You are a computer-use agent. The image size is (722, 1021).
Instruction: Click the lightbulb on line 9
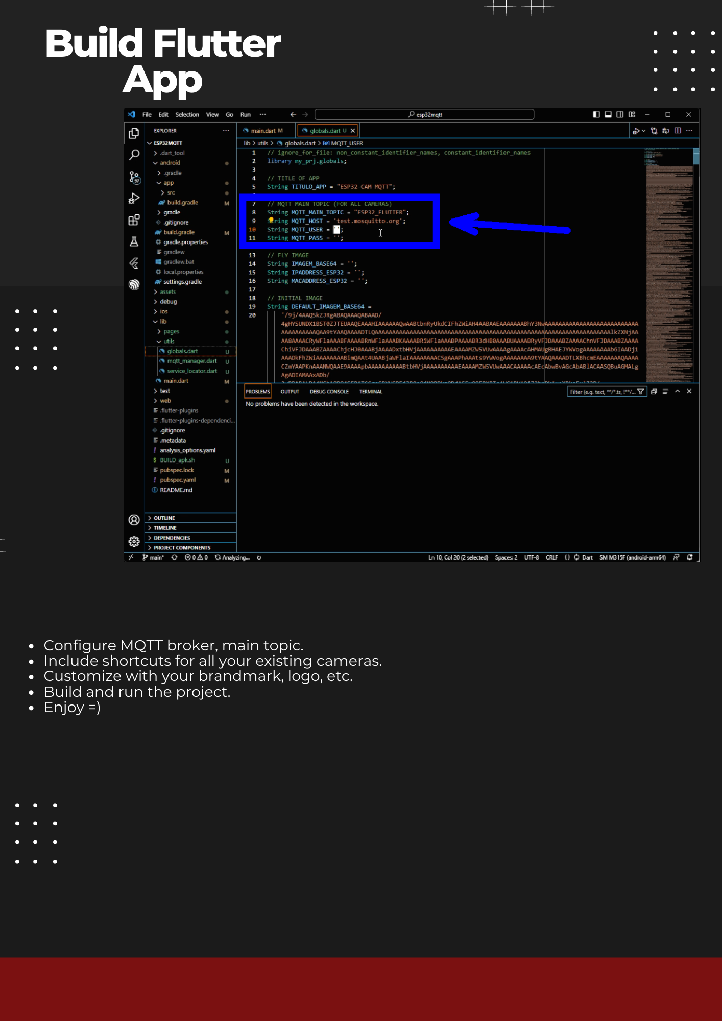click(x=271, y=221)
